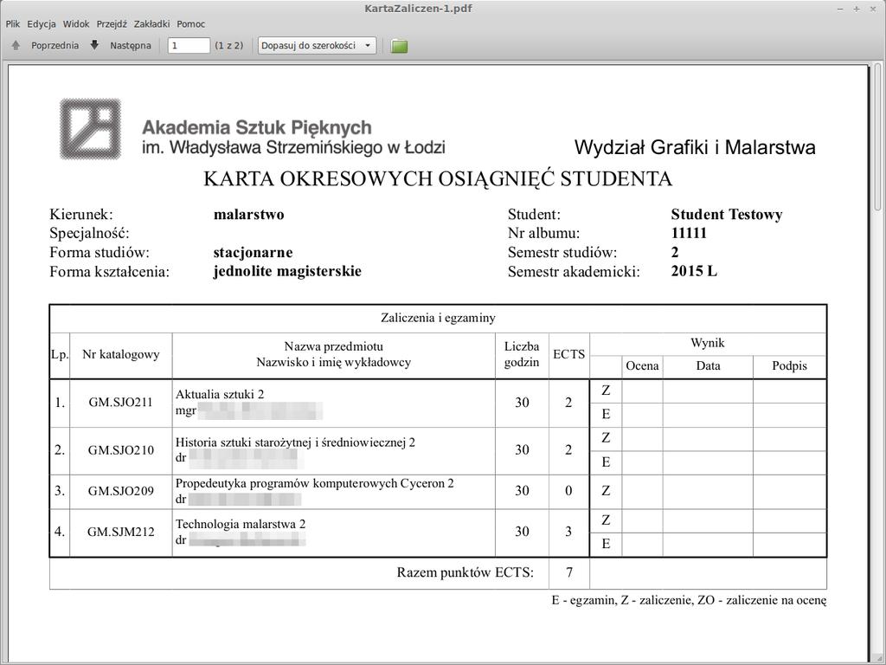Click the legend E - egzamin, Z - zaliczenie

click(x=621, y=600)
